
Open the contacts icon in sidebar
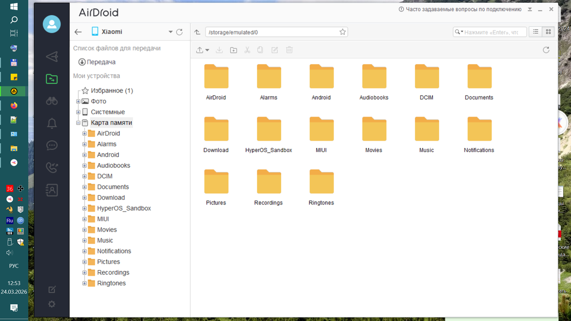[52, 190]
